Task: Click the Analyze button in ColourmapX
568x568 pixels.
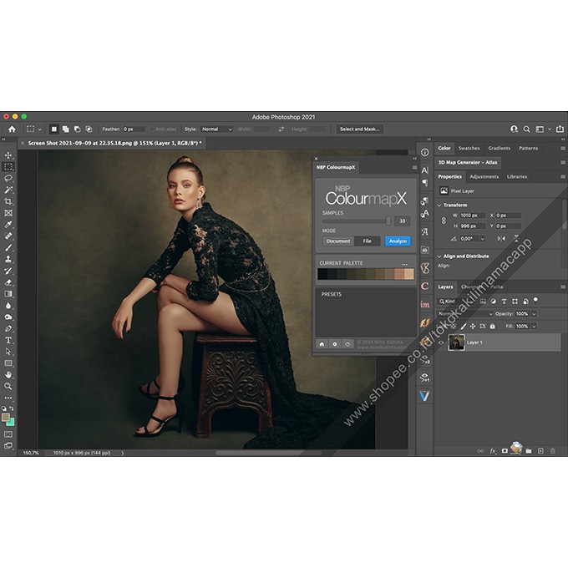Action: [x=398, y=241]
